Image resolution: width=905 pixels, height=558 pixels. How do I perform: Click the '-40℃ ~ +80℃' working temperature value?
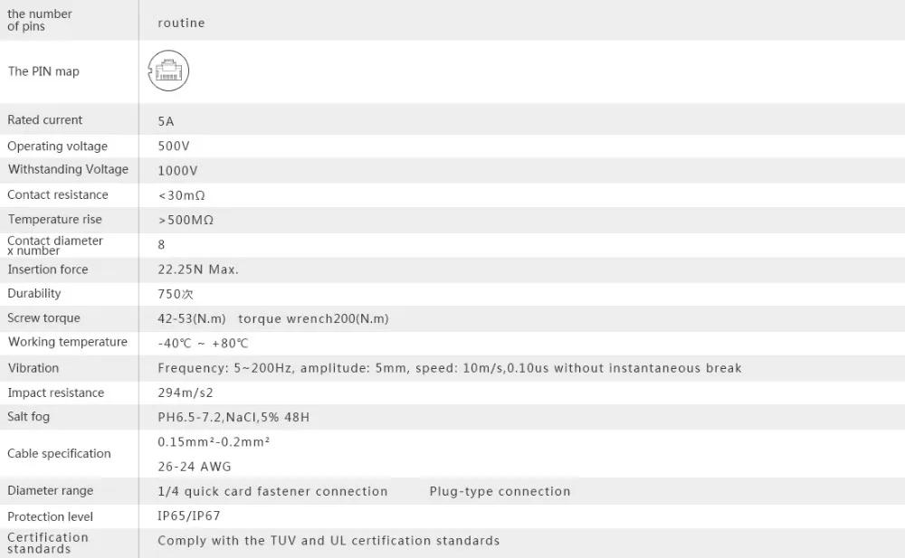click(203, 344)
